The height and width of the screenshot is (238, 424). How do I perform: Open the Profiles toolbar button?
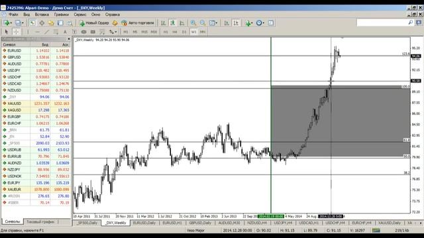[x=19, y=23]
